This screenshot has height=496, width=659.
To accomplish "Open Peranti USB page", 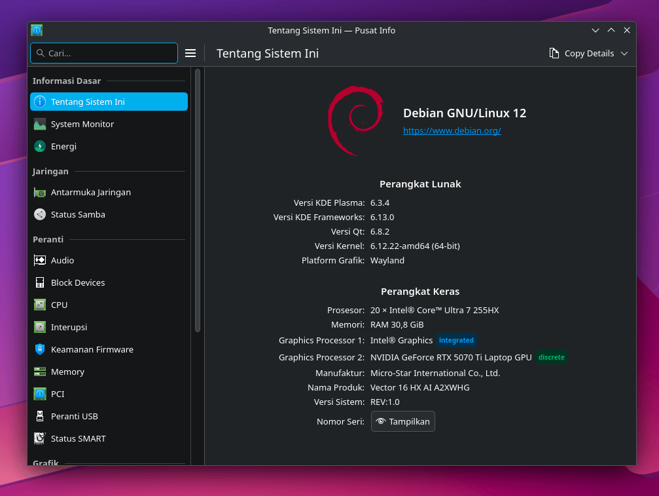I will point(109,417).
